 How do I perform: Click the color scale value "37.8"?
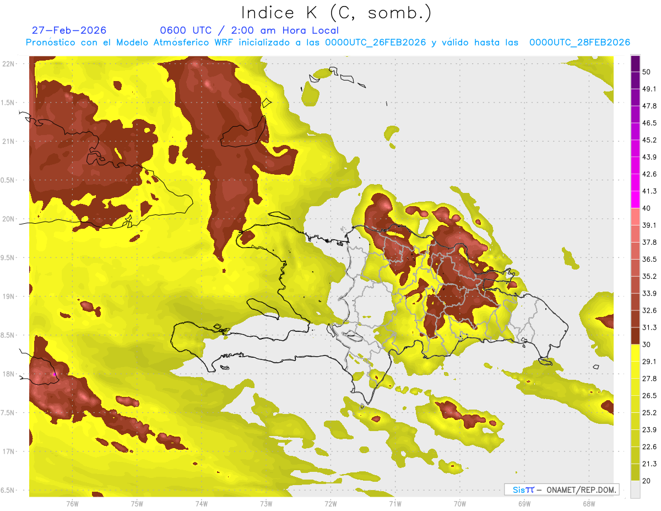(649, 242)
